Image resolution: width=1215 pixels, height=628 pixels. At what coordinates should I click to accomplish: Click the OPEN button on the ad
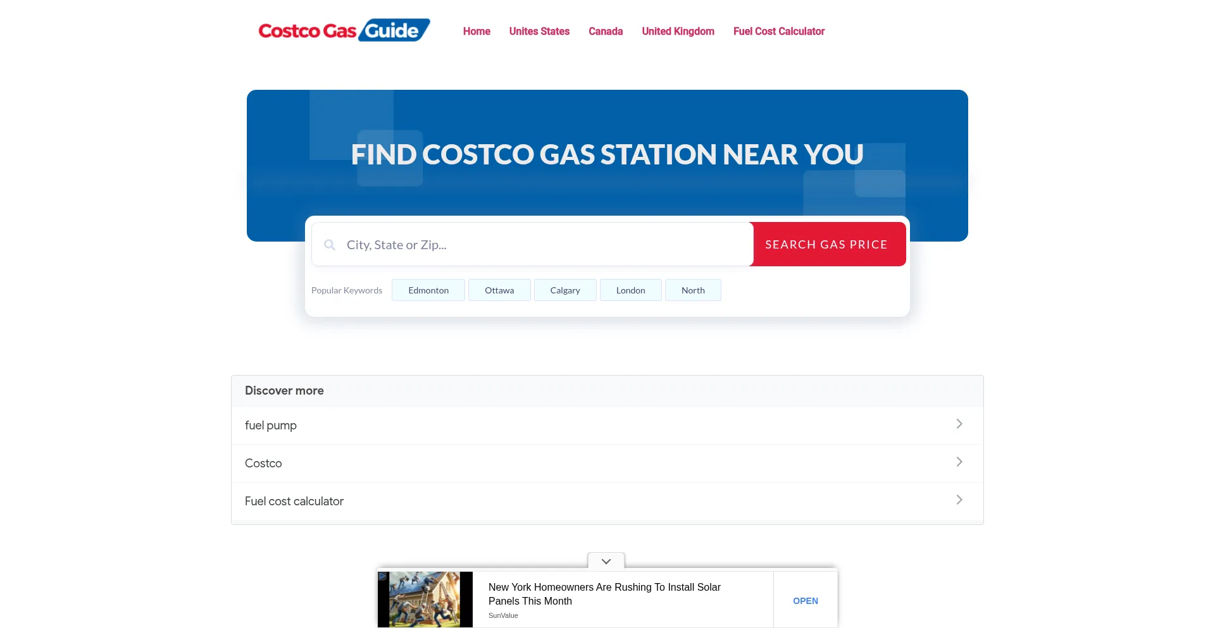[x=806, y=601]
